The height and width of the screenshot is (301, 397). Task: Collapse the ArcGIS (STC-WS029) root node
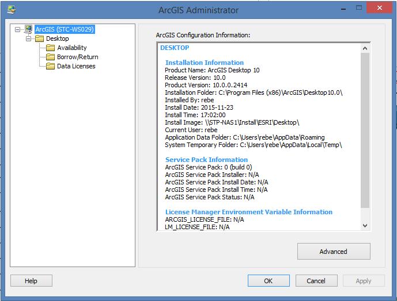(17, 29)
